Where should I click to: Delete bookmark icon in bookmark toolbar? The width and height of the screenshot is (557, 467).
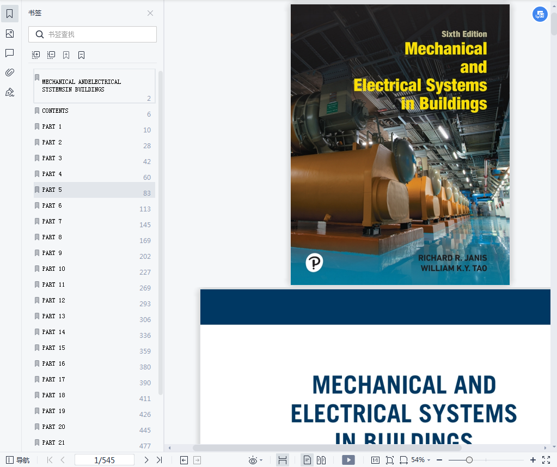point(81,54)
